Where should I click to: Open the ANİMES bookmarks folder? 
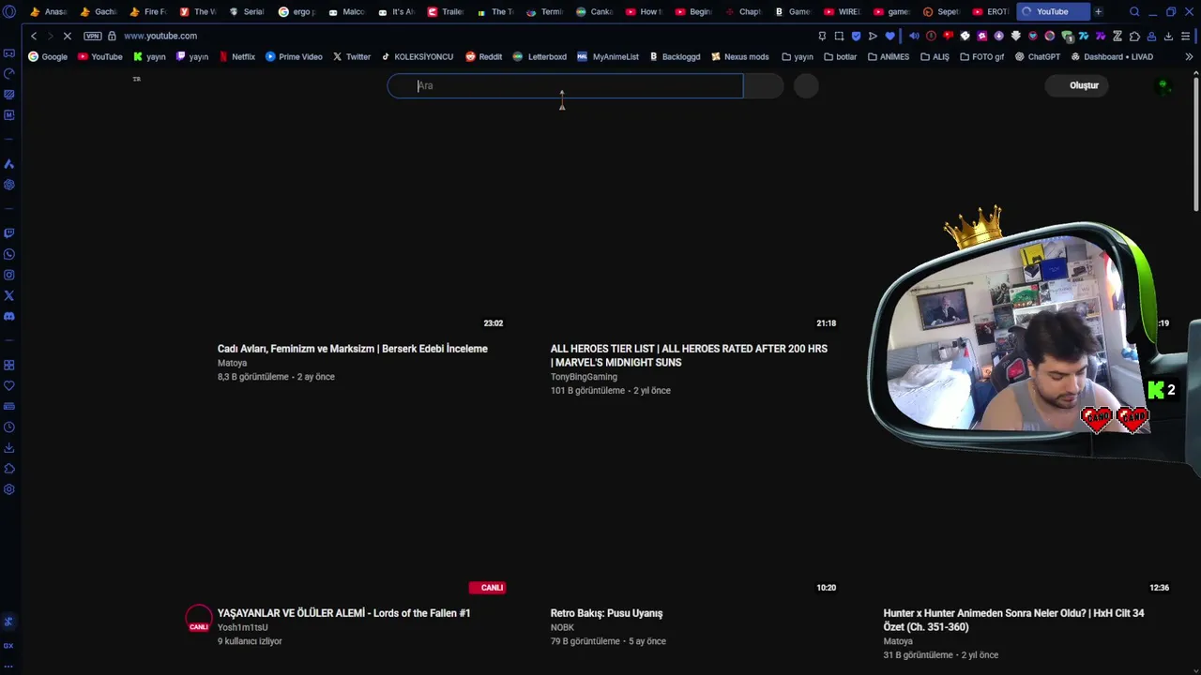[888, 56]
